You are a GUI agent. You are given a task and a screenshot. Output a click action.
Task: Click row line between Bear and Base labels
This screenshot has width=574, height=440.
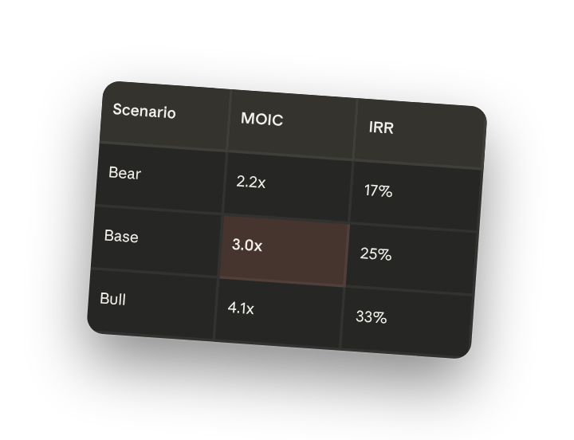(159, 210)
